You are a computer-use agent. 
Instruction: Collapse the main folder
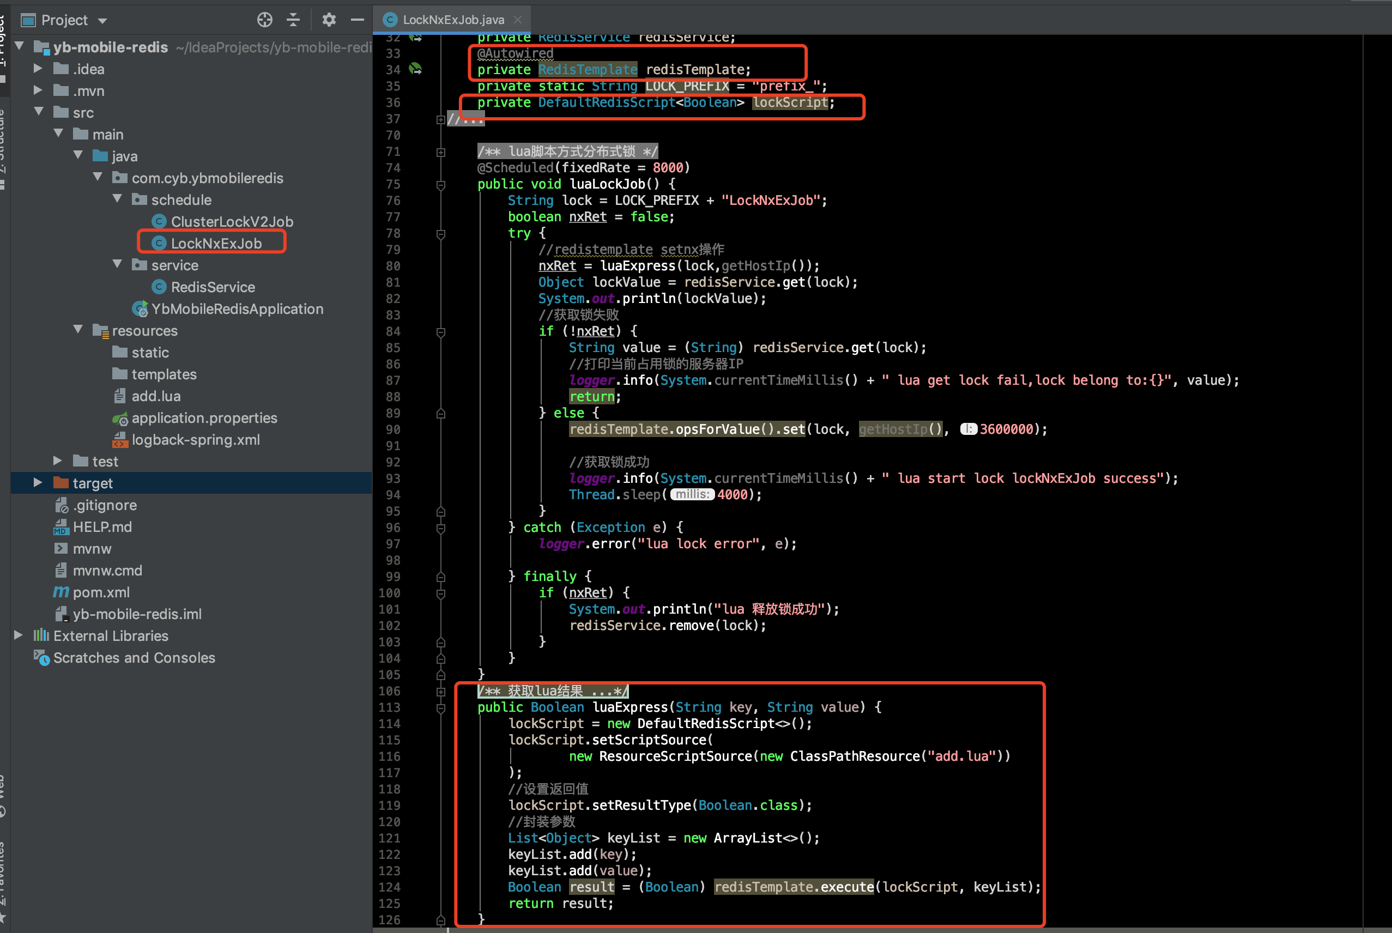pyautogui.click(x=59, y=134)
